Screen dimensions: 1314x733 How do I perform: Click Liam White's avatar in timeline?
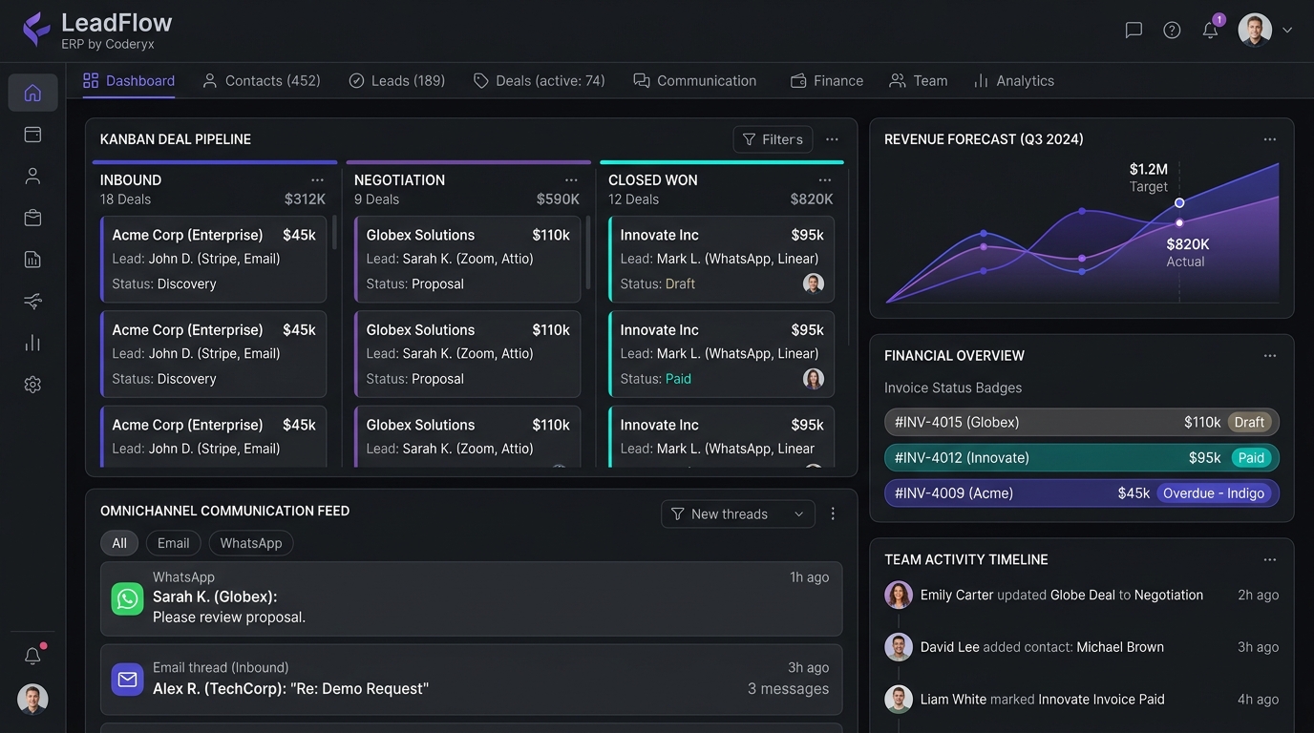[x=899, y=700]
